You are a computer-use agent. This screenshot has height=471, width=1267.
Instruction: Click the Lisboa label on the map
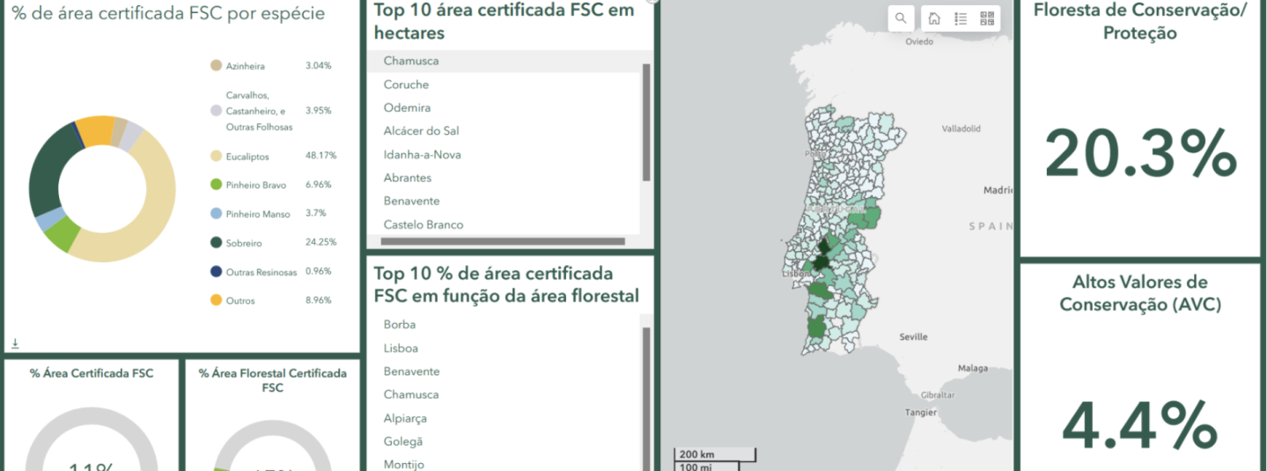[x=795, y=274]
